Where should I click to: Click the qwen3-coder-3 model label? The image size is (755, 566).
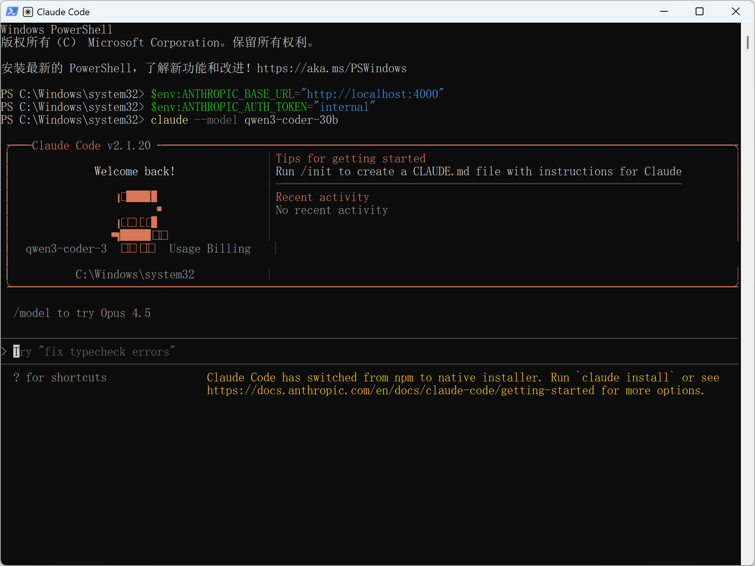pyautogui.click(x=66, y=249)
